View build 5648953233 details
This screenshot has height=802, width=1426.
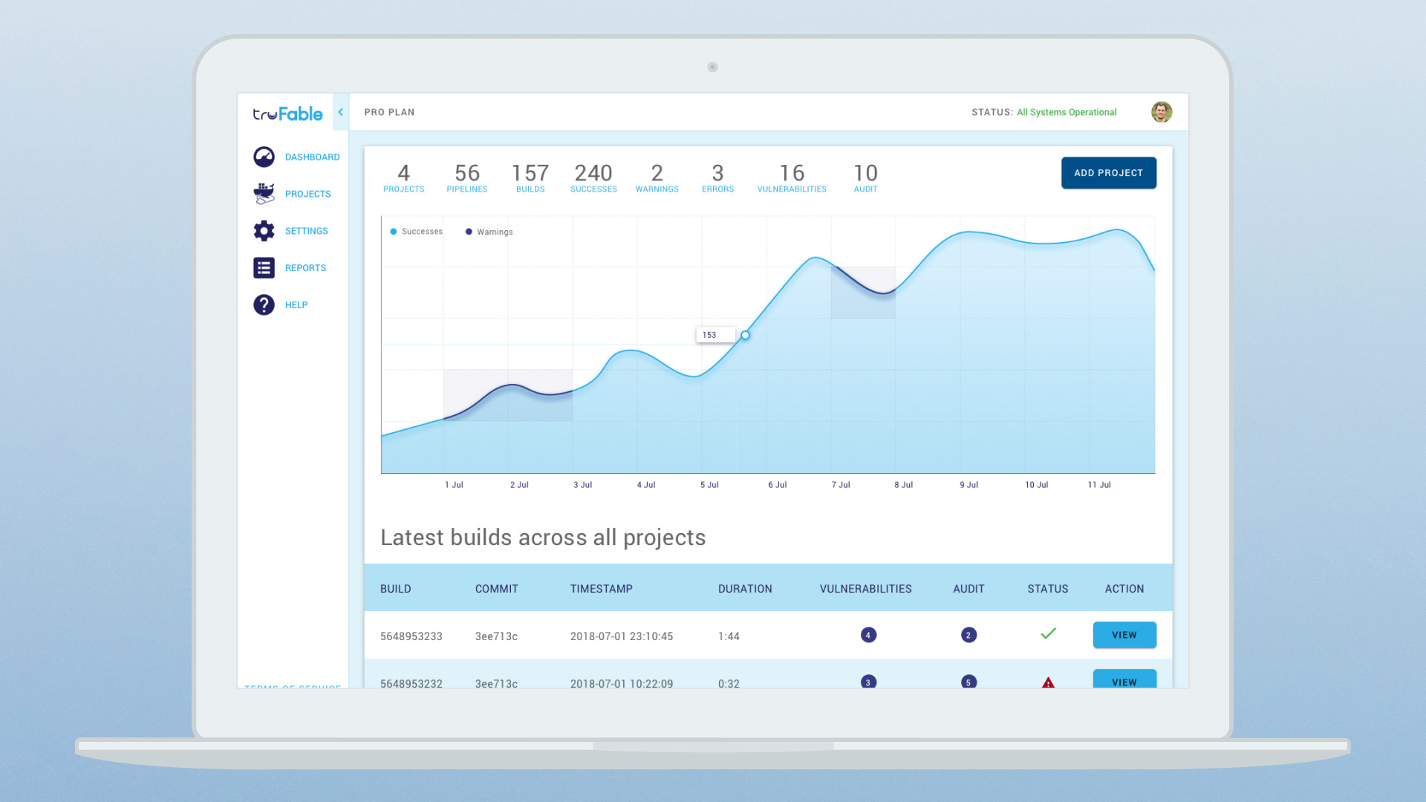coord(1124,635)
